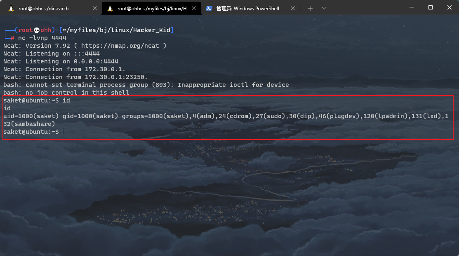Switch to the root@ohh: ~/dirsearch tab
The width and height of the screenshot is (459, 256).
[x=45, y=8]
